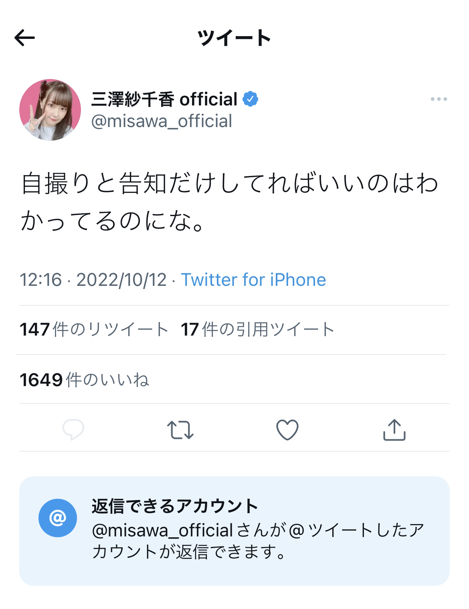Tap the blue verified badge

pyautogui.click(x=251, y=99)
